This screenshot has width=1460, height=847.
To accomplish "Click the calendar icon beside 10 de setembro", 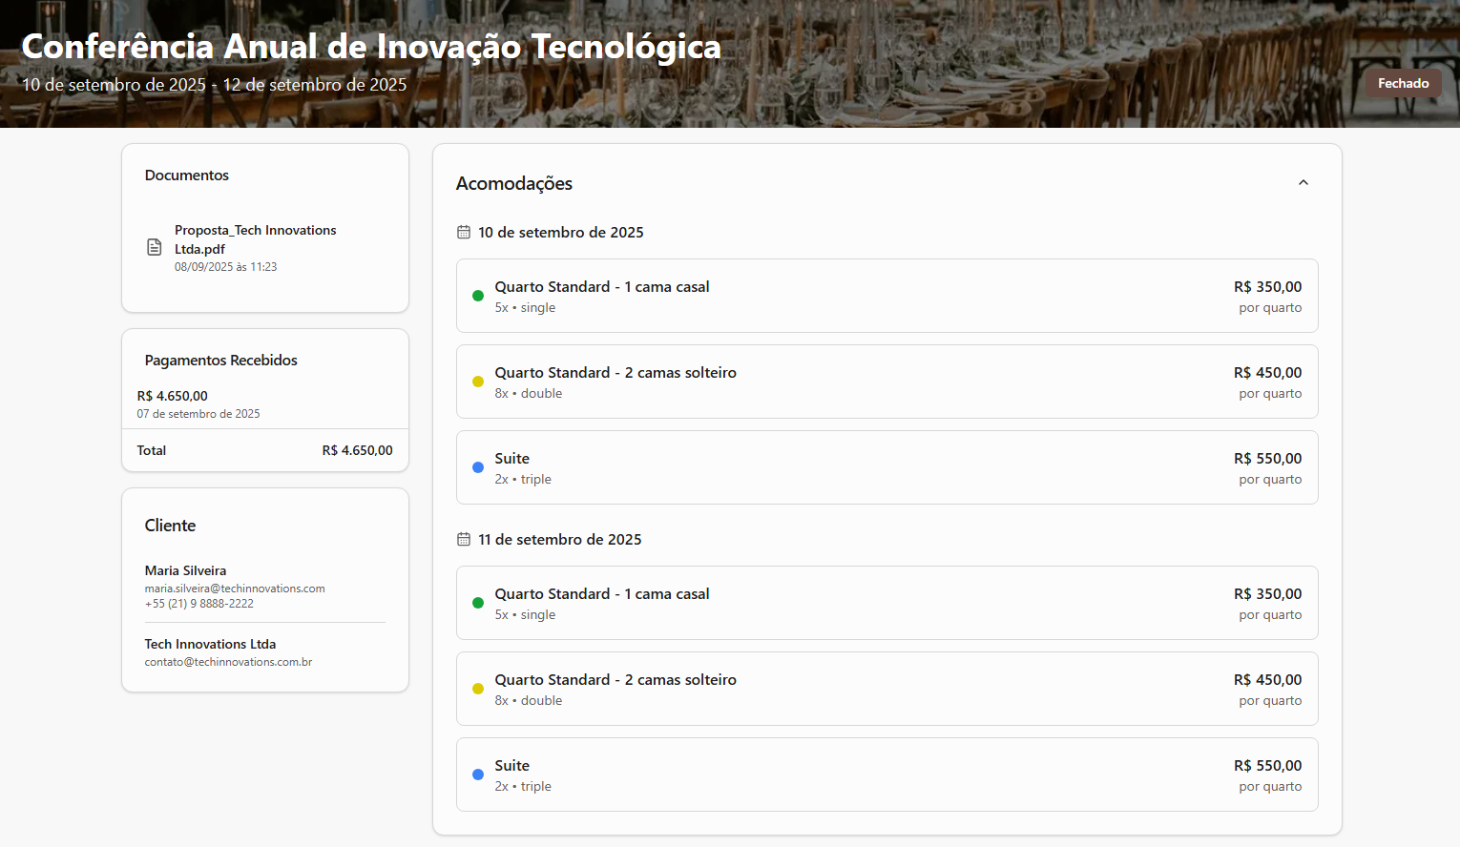I will pos(463,232).
